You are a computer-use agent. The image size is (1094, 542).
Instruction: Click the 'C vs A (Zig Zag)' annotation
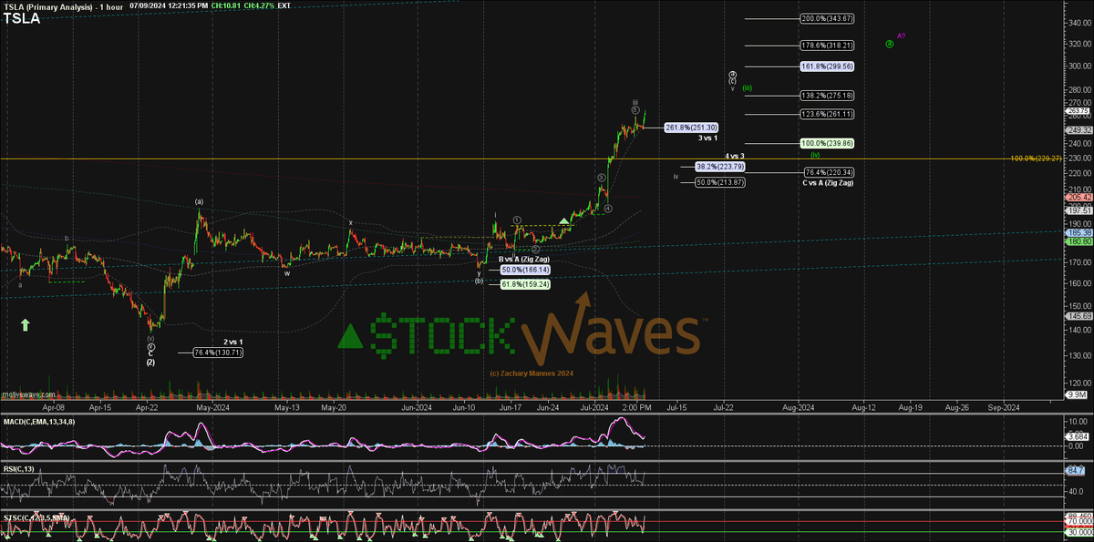click(828, 182)
